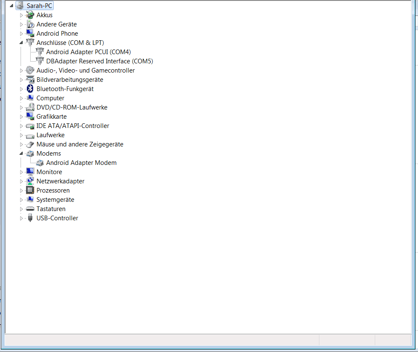Click the Modems category icon
418x352 pixels.
[30, 154]
